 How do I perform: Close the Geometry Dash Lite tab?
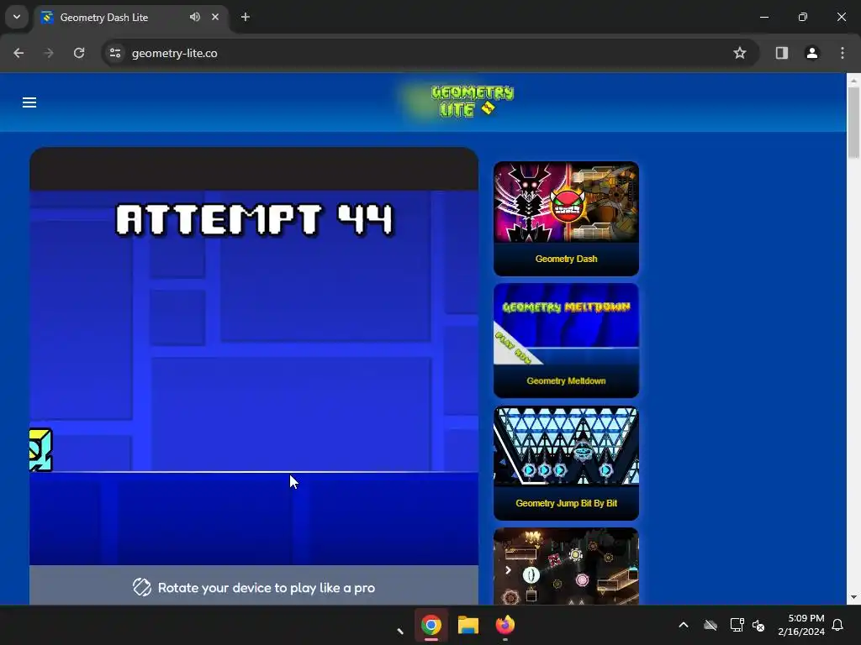(215, 17)
